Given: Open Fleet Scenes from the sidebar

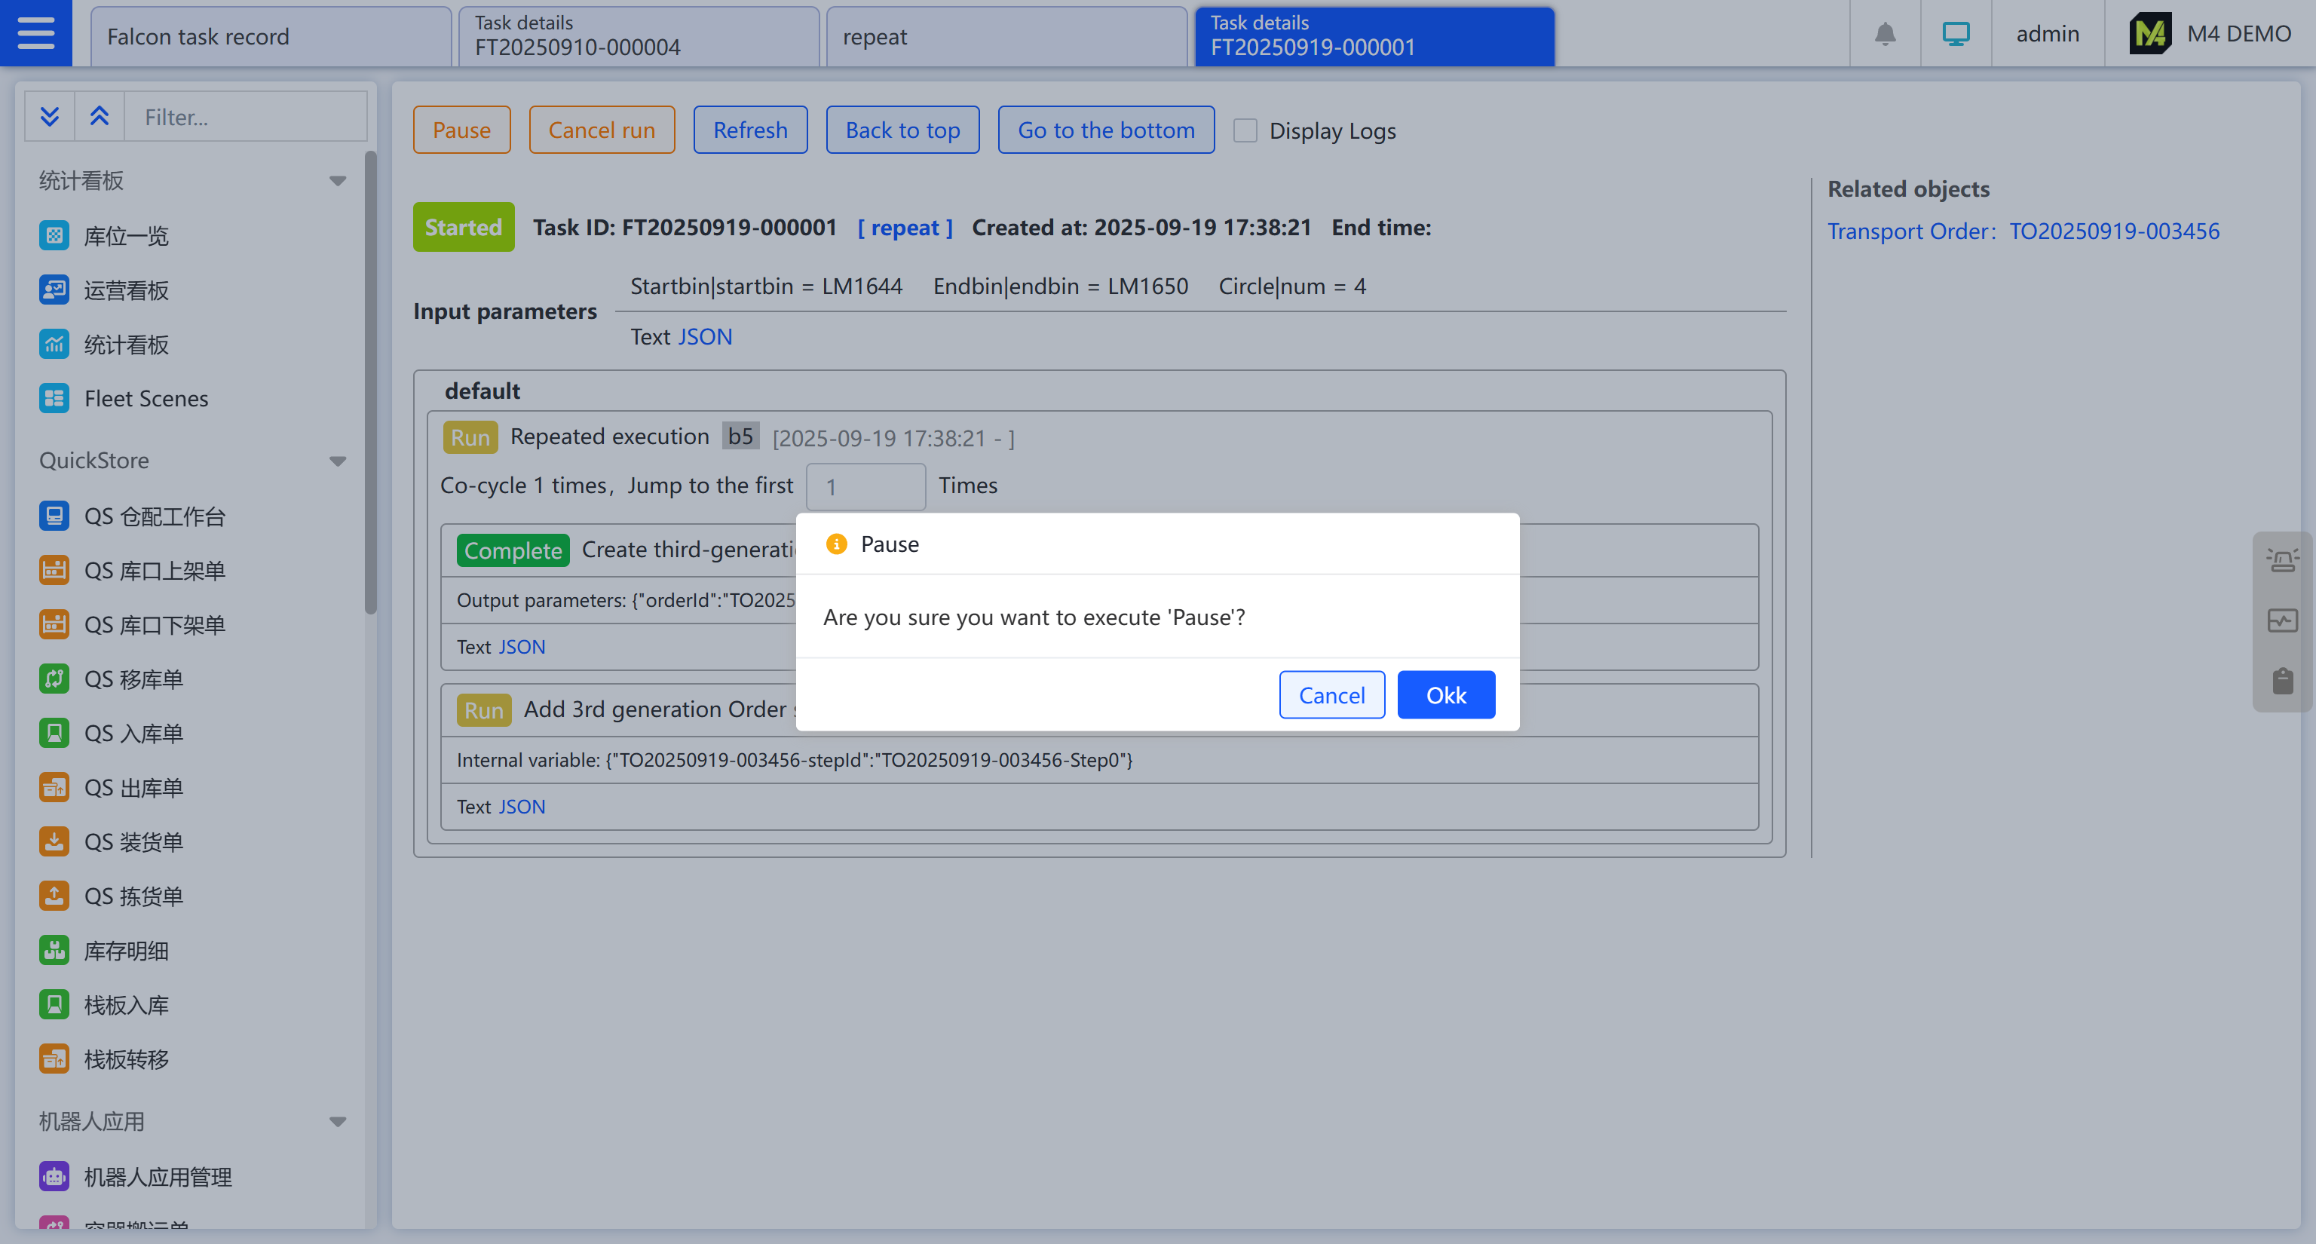Looking at the screenshot, I should [146, 398].
